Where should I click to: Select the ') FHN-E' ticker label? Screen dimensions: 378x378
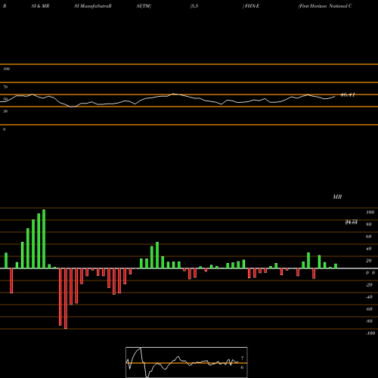251,6
